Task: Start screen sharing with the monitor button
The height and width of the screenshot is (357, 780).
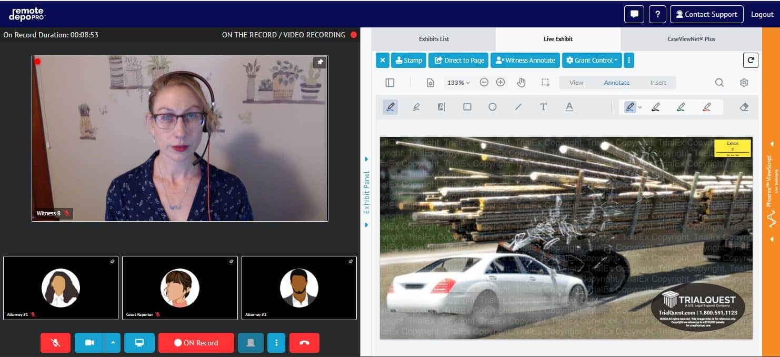Action: click(139, 343)
